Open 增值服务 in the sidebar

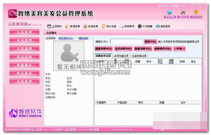pos(24,65)
